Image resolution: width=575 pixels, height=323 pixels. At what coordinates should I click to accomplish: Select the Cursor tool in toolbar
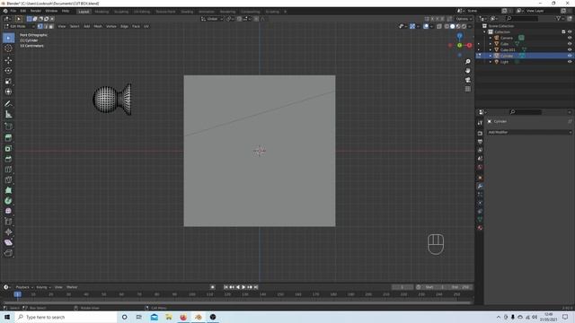click(8, 48)
